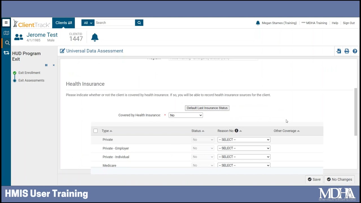Select the magnifier icon in left sidebar
The height and width of the screenshot is (203, 361).
click(x=7, y=43)
